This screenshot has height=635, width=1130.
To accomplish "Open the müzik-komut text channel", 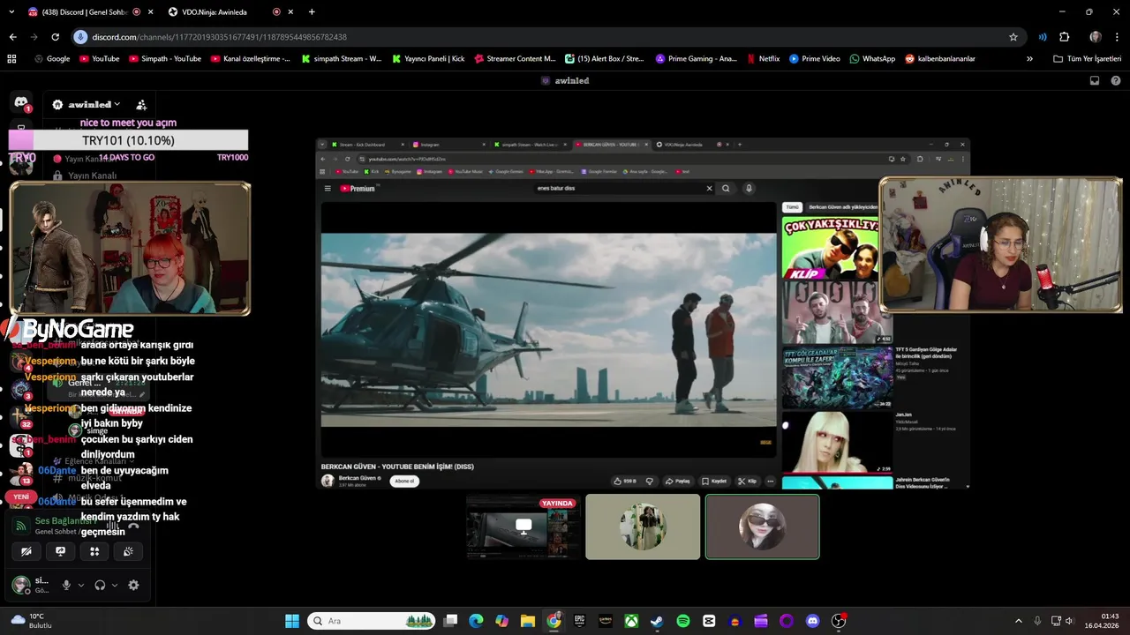I will click(x=88, y=478).
